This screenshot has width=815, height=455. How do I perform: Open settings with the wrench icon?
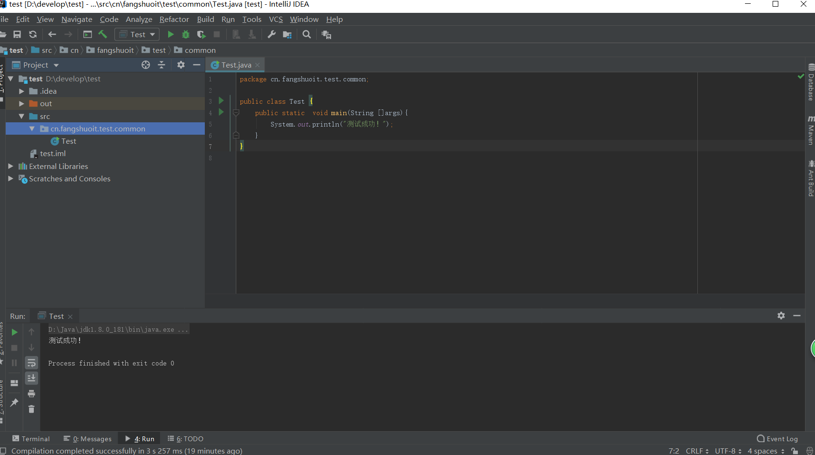pos(272,34)
